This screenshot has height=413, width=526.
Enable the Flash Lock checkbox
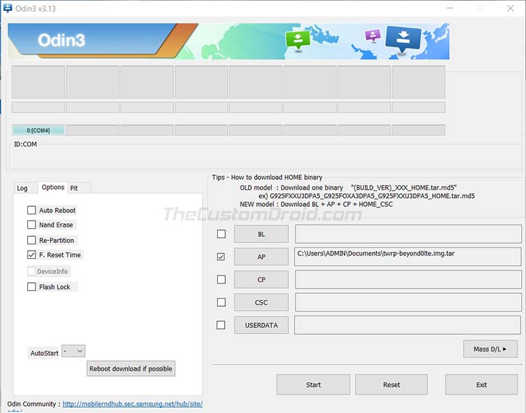32,286
